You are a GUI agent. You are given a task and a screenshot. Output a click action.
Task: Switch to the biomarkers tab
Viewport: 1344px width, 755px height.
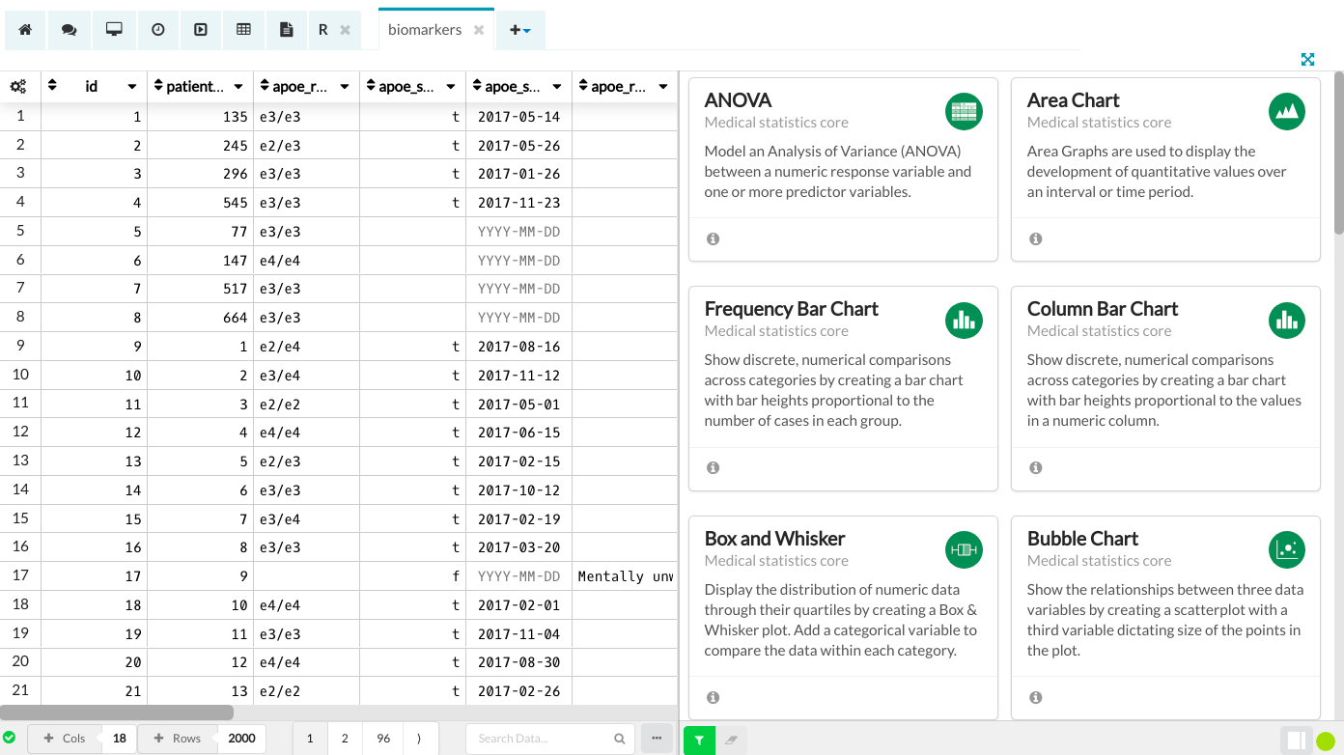pos(425,29)
